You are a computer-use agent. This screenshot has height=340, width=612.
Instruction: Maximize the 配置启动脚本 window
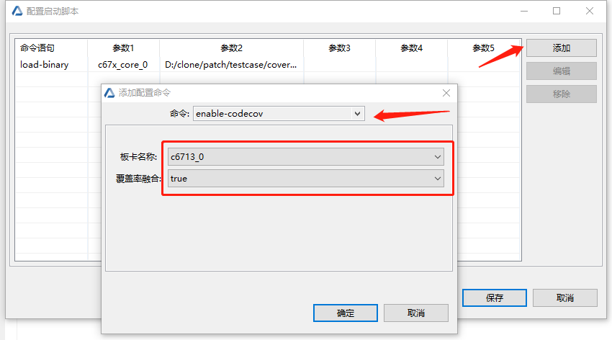[x=557, y=11]
